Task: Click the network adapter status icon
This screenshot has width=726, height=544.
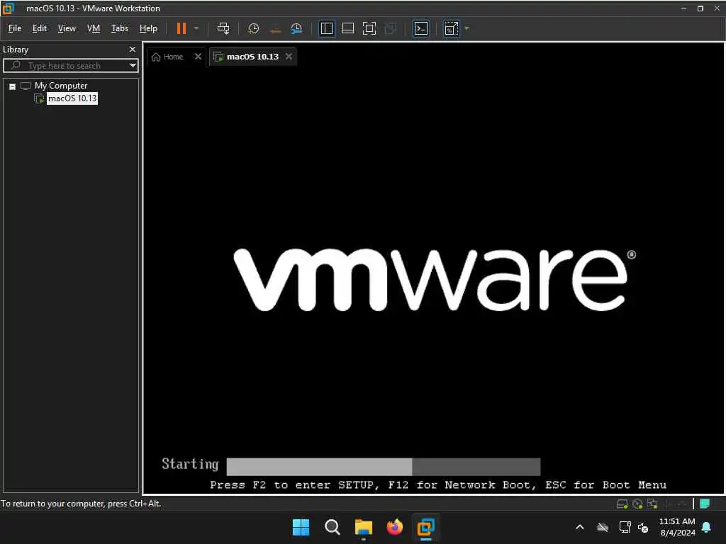Action: pyautogui.click(x=652, y=504)
